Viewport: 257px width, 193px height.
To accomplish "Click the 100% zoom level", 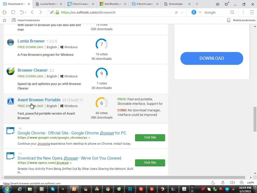I will (250, 182).
